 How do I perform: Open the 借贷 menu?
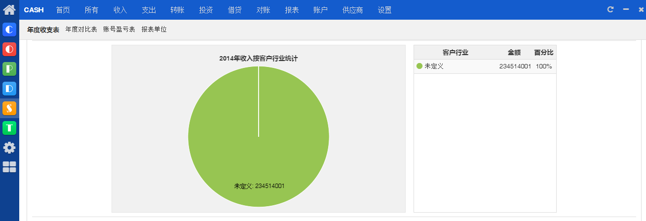235,10
